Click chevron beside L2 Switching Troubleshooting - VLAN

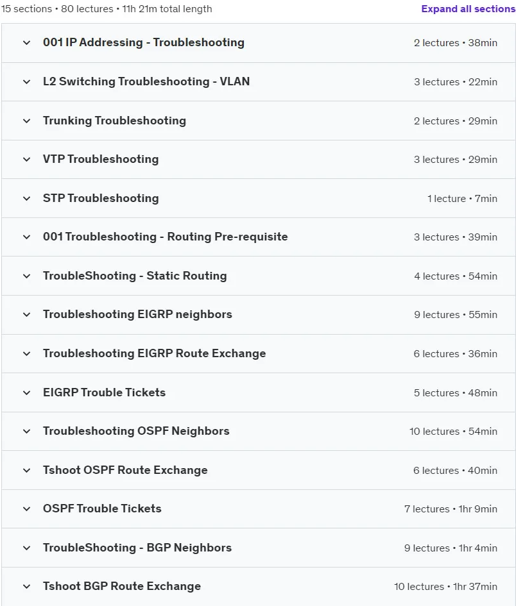pyautogui.click(x=27, y=81)
